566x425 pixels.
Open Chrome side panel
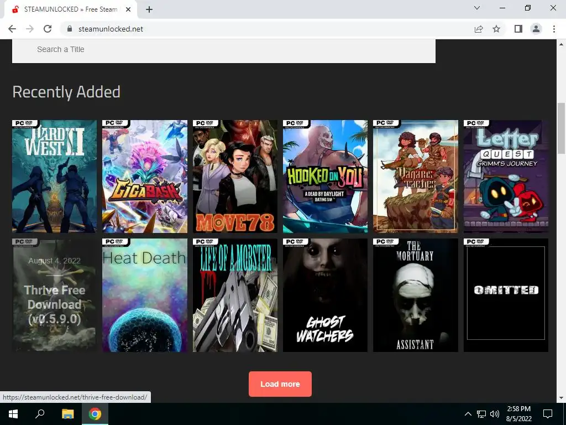[x=518, y=29]
